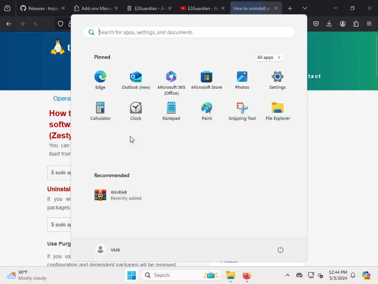Viewport: 378px width, 284px height.
Task: Click the Windows Start button on taskbar
Action: pyautogui.click(x=131, y=275)
